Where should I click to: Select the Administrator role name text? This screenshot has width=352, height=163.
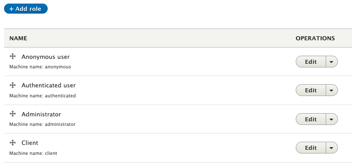(41, 114)
